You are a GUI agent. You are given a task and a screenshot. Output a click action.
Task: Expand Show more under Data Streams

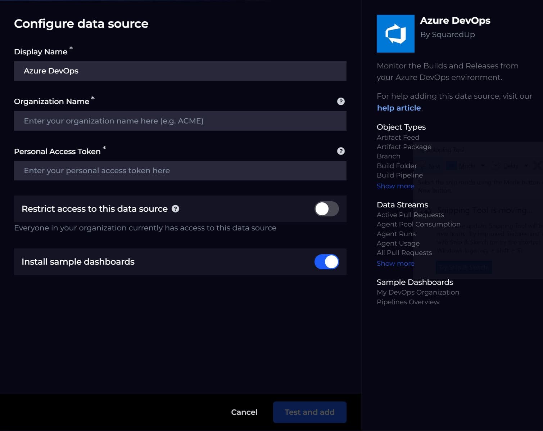coord(395,263)
